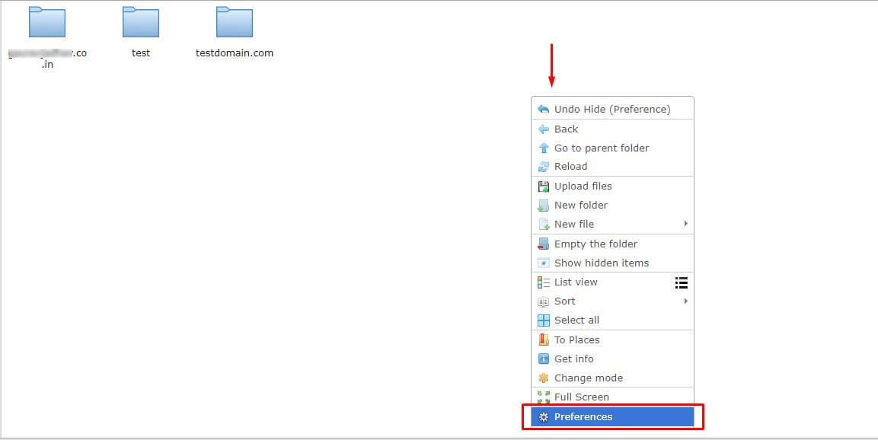The width and height of the screenshot is (878, 440).
Task: Click the Change mode icon
Action: click(543, 378)
